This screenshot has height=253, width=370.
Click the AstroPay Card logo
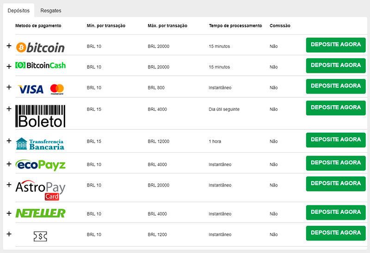click(x=40, y=190)
